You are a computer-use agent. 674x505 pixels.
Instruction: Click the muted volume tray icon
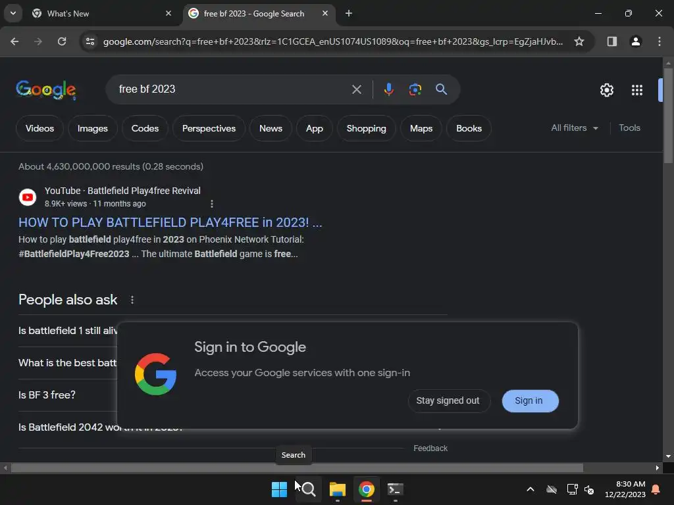coord(589,489)
